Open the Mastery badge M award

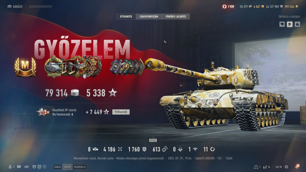point(25,67)
